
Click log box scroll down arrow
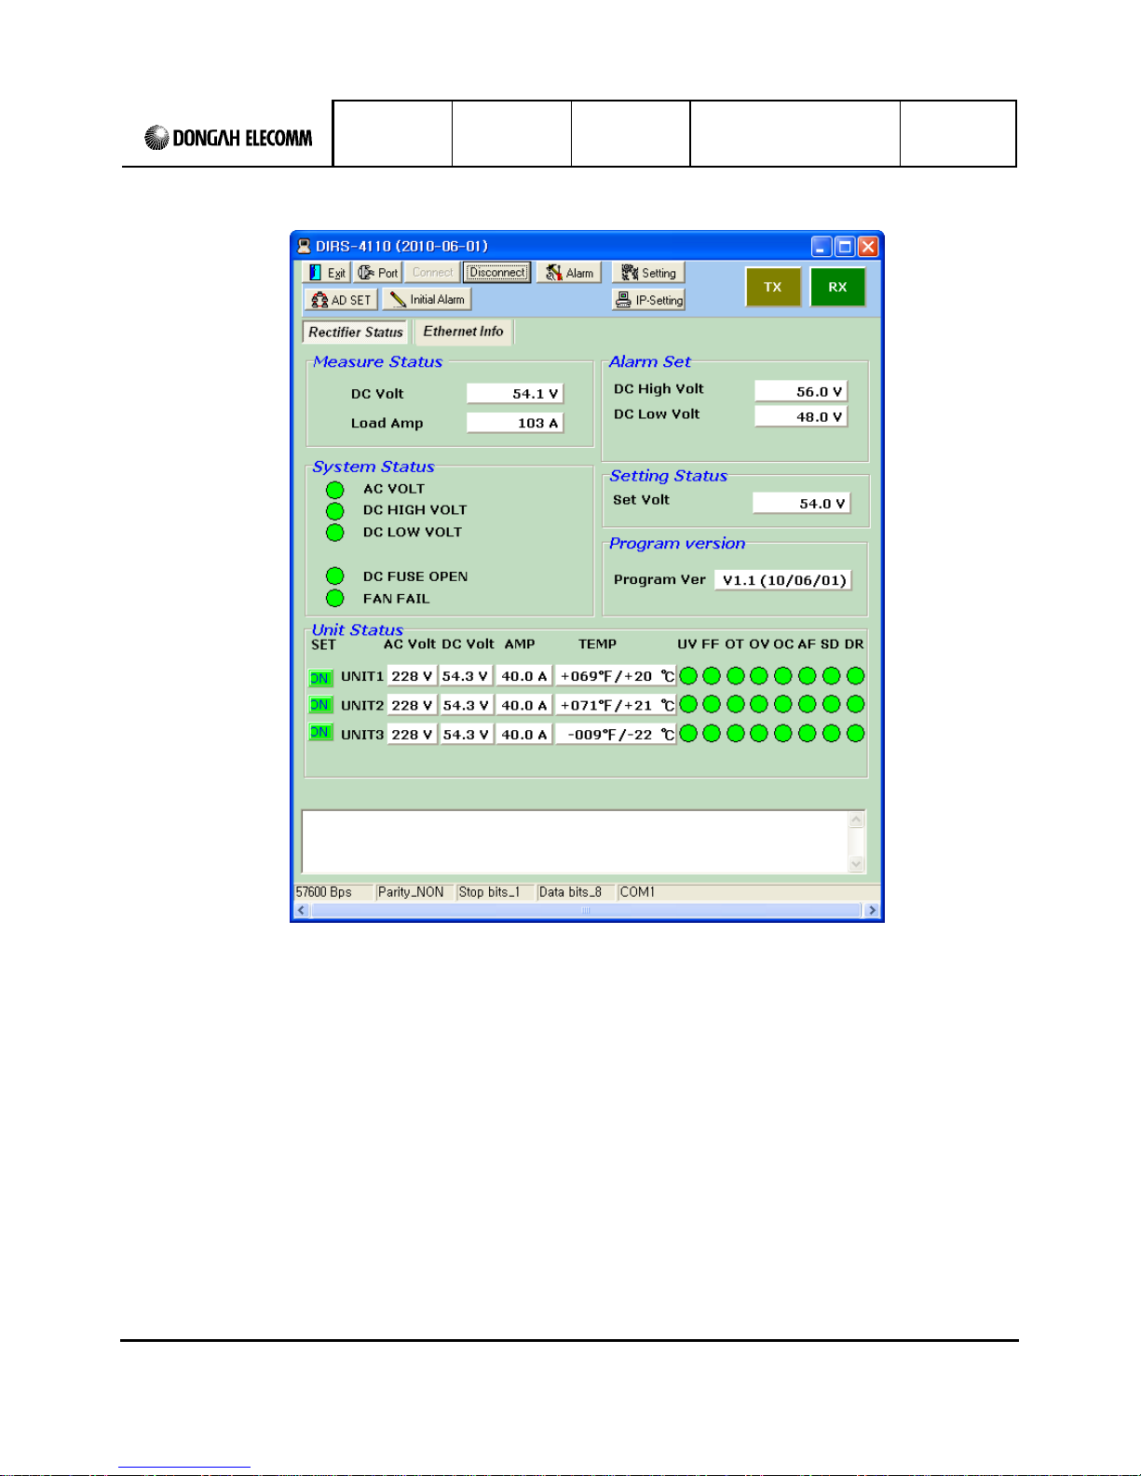[857, 864]
